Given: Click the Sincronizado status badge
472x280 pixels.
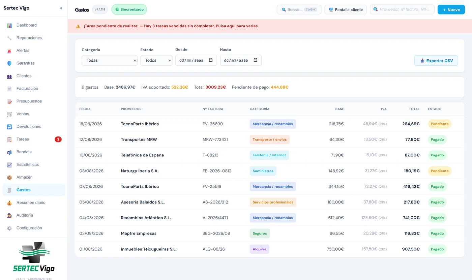Looking at the screenshot, I should click(129, 9).
